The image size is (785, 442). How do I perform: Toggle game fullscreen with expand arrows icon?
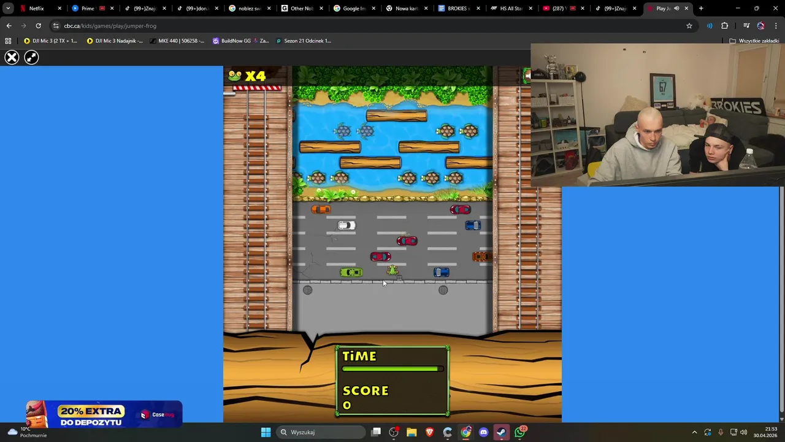coord(31,58)
